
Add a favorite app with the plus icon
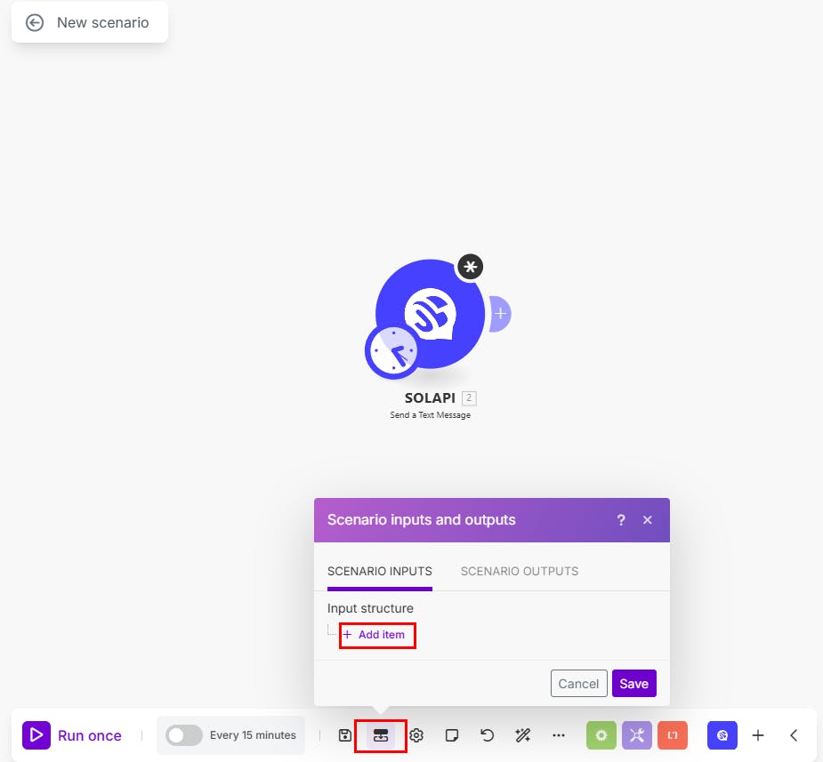coord(758,735)
